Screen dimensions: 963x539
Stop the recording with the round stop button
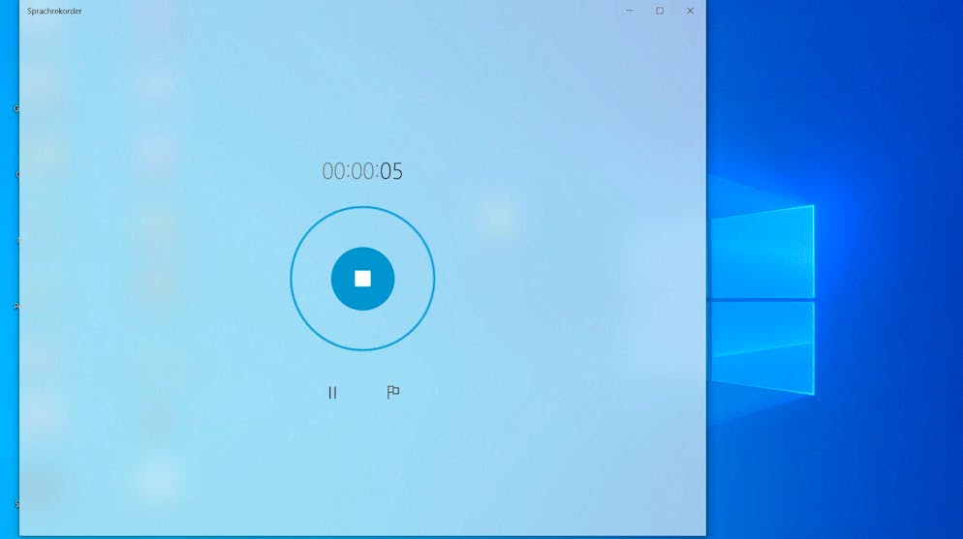362,279
